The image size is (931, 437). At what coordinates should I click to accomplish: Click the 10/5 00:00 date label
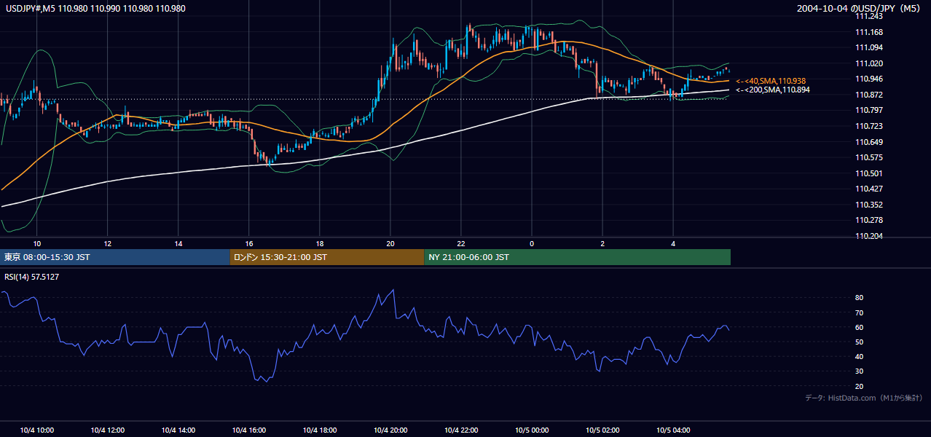[x=532, y=430]
